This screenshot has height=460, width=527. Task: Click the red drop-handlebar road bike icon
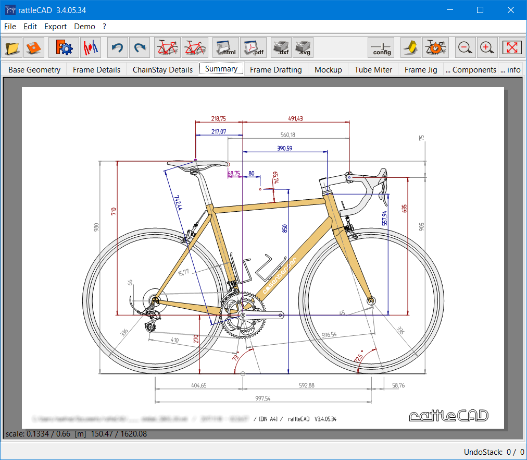pyautogui.click(x=167, y=47)
